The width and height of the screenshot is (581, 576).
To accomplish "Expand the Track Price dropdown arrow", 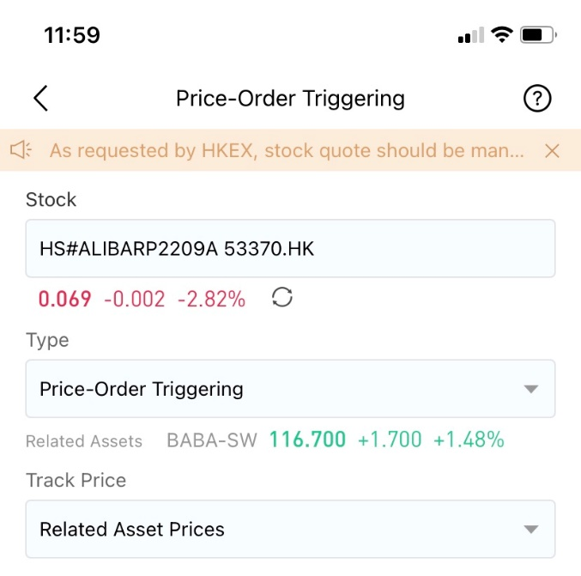I will pos(530,529).
